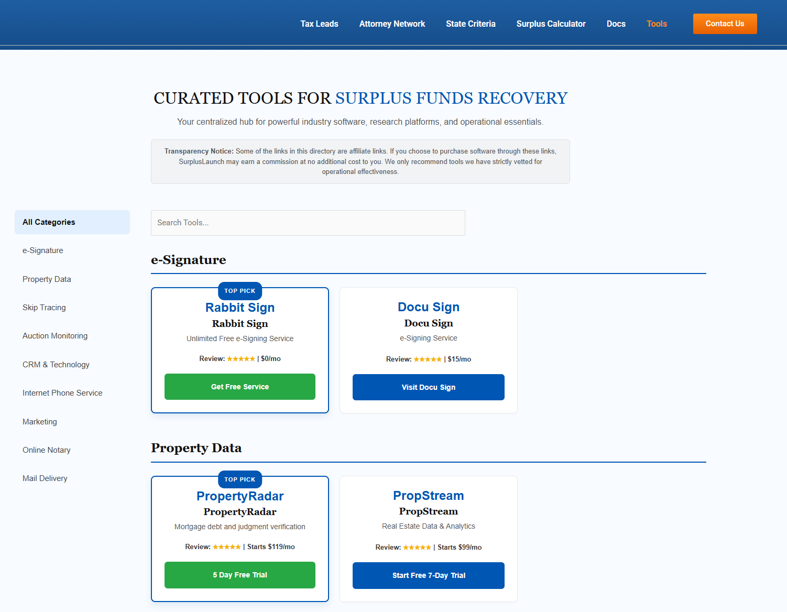This screenshot has height=612, width=787.
Task: Click the e-Signature section heading
Action: pyautogui.click(x=189, y=260)
